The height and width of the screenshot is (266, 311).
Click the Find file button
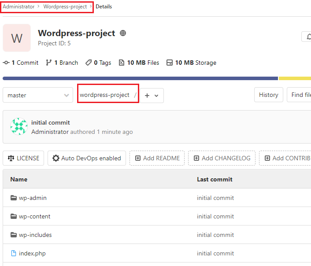299,95
